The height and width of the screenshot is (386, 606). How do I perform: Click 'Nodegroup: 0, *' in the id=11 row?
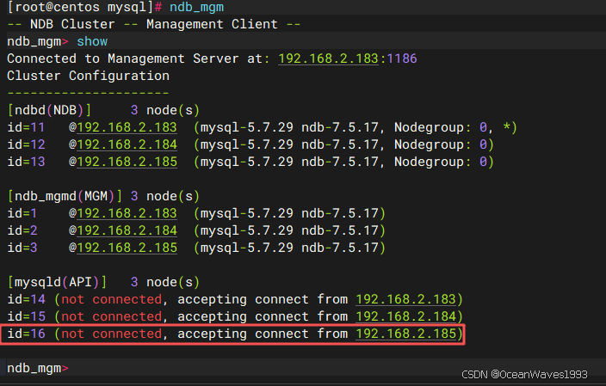tap(452, 127)
